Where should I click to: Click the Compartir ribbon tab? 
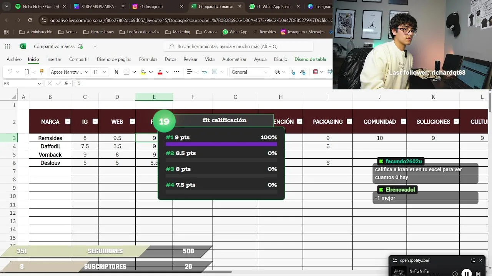79,59
